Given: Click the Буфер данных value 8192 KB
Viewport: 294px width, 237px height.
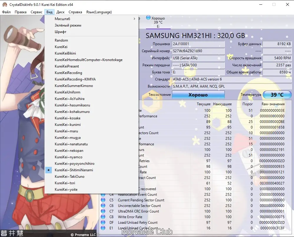Looking at the screenshot, I should click(x=277, y=44).
